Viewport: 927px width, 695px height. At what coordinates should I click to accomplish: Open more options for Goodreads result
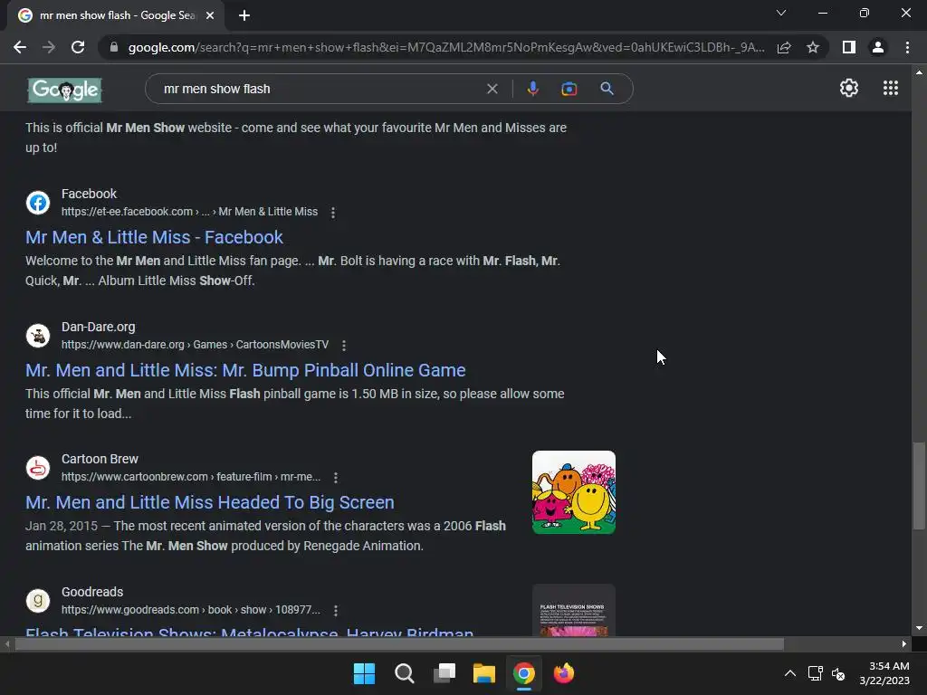[x=335, y=610]
